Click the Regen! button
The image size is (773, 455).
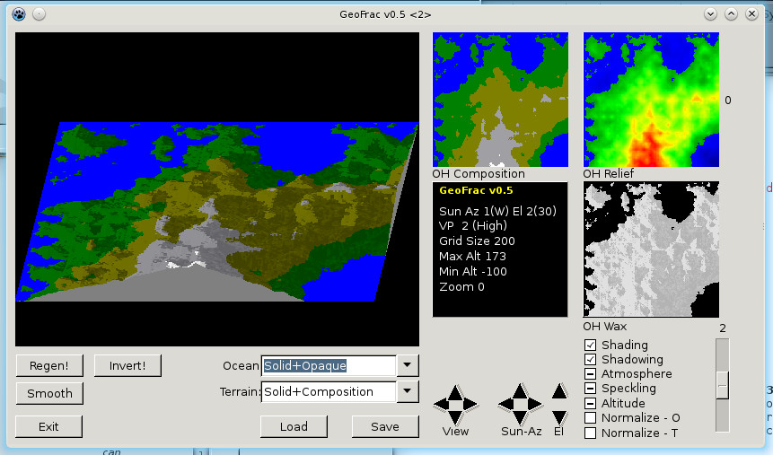pyautogui.click(x=48, y=365)
